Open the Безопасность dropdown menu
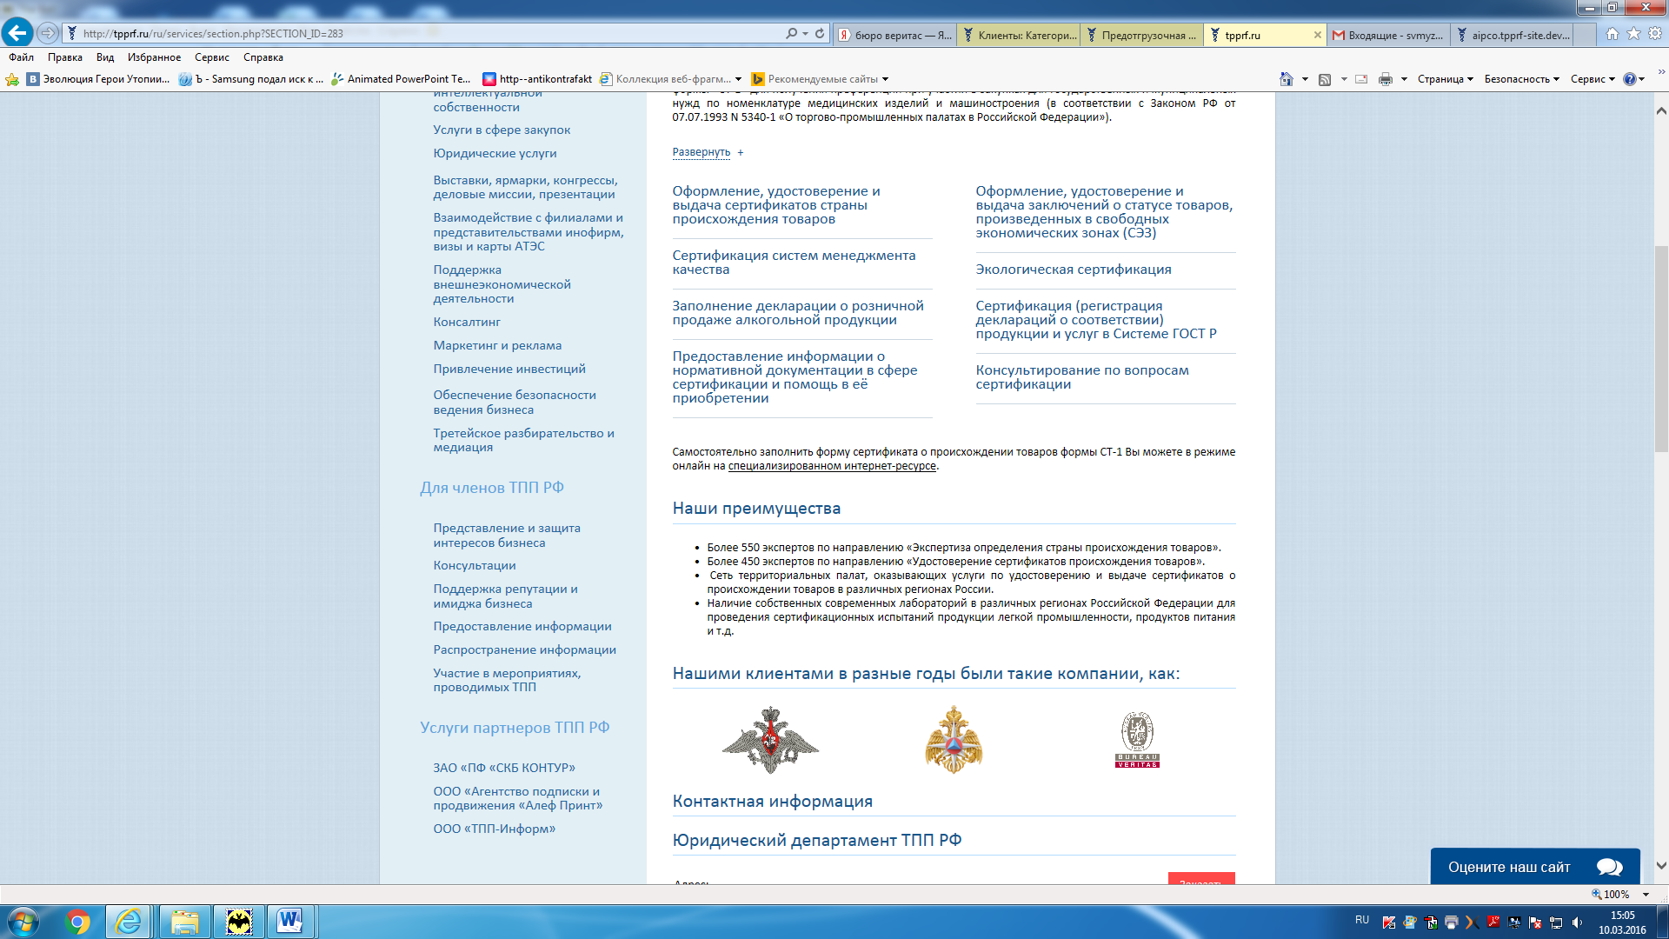This screenshot has height=939, width=1669. click(x=1522, y=79)
